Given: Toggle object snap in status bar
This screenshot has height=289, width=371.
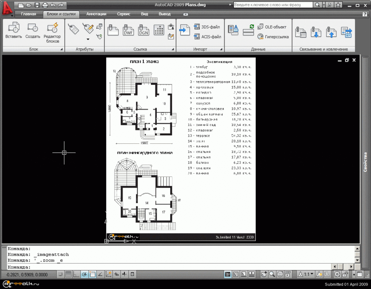Looking at the screenshot, I should (92, 274).
